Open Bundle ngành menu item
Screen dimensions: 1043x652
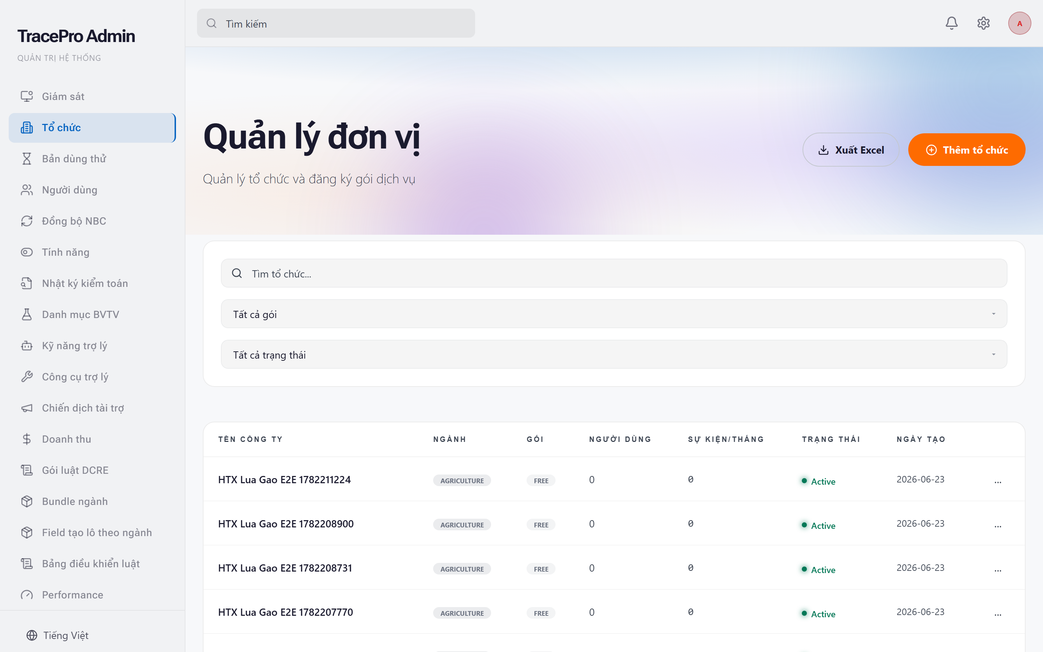pos(92,501)
